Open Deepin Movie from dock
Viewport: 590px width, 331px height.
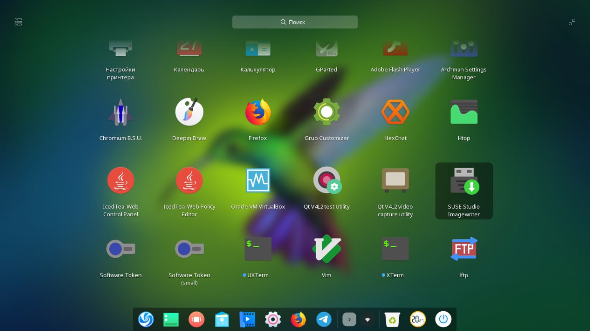[247, 319]
